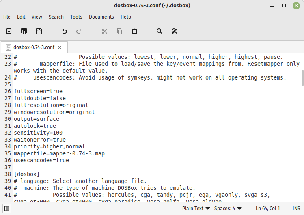Redo the last undone action

click(x=79, y=31)
